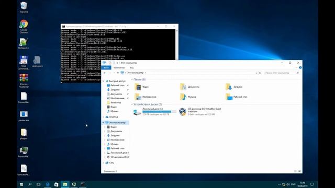Open the Изображения folder in the Папки section
Screen dimensions: 335x188
click(146, 97)
